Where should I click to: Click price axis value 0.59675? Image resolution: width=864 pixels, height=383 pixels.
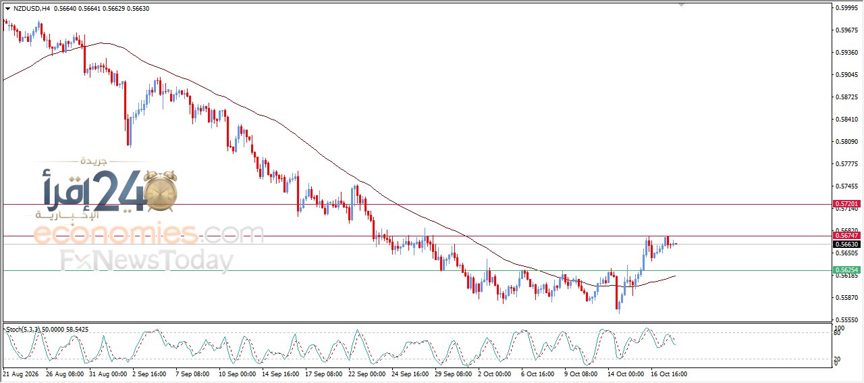pos(846,30)
